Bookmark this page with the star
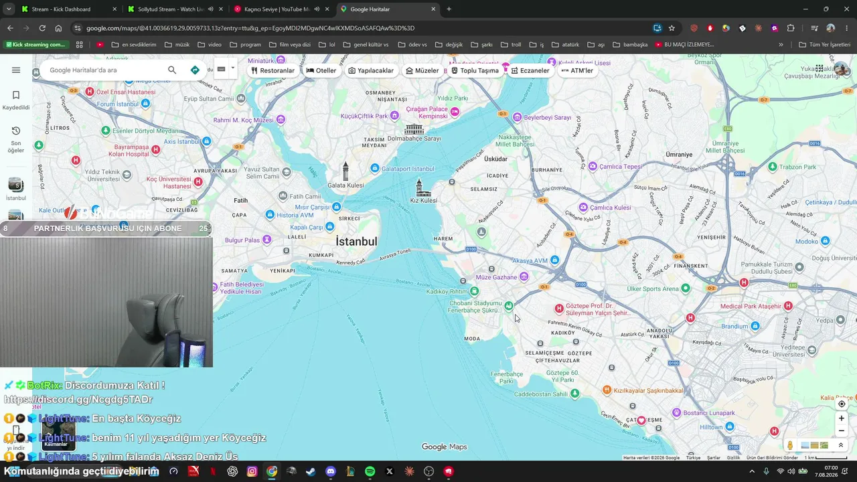The height and width of the screenshot is (482, 857). [672, 28]
